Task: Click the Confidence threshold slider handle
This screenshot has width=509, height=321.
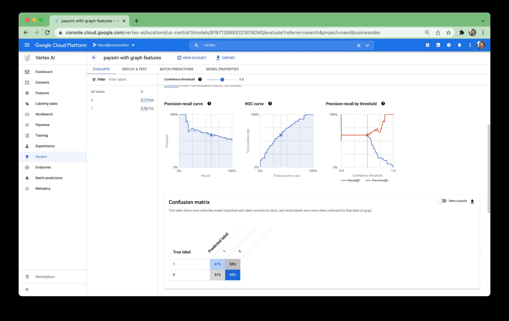Action: [x=222, y=79]
